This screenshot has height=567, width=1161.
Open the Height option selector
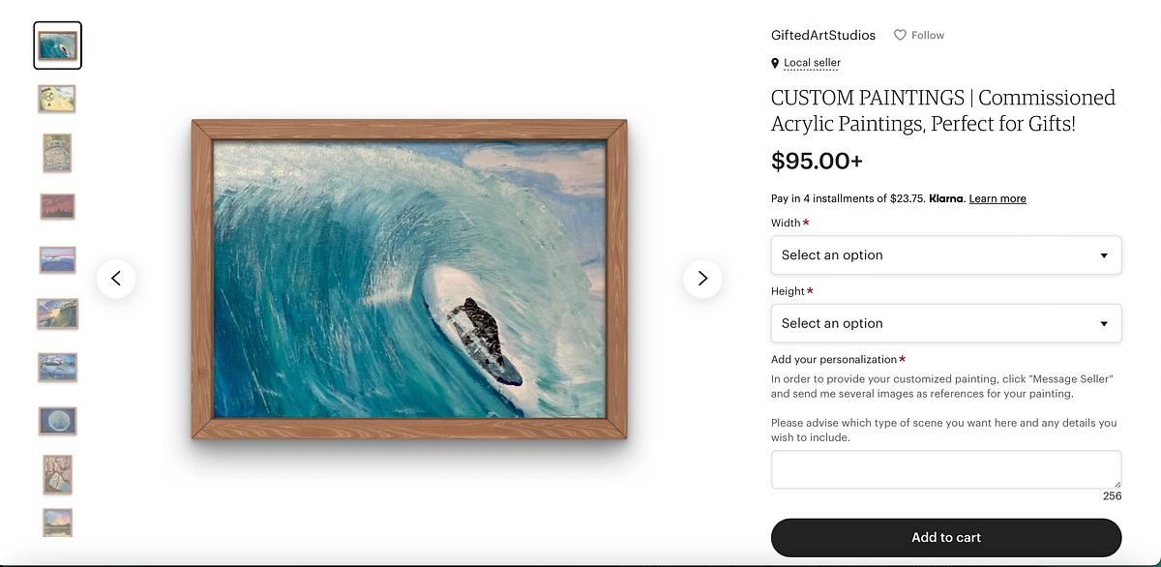click(946, 323)
